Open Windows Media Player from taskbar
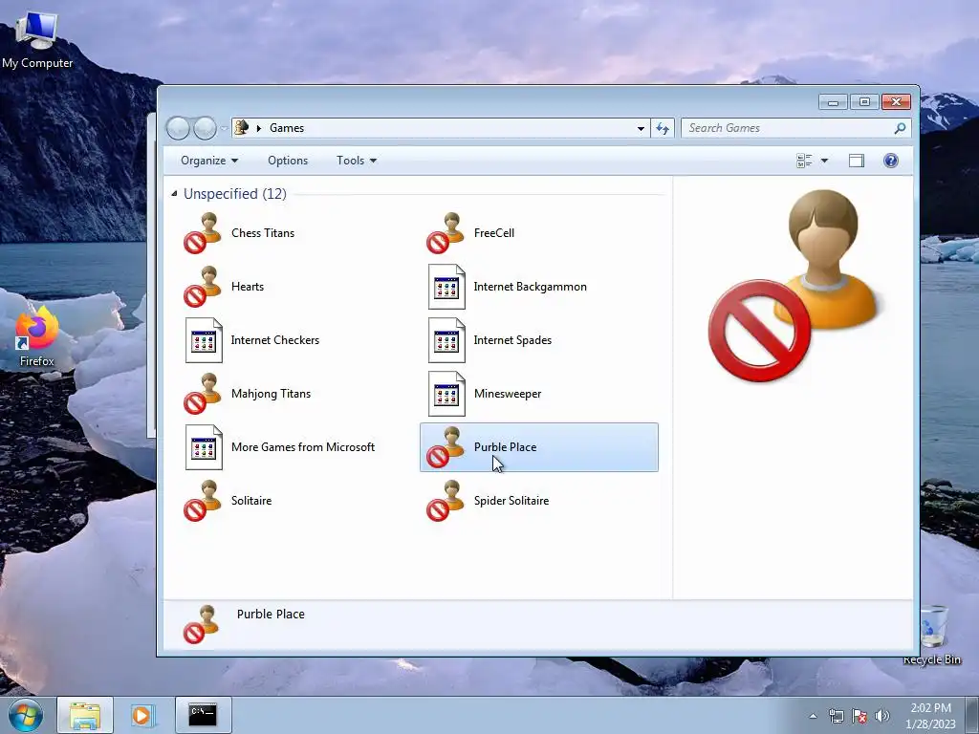 point(142,715)
